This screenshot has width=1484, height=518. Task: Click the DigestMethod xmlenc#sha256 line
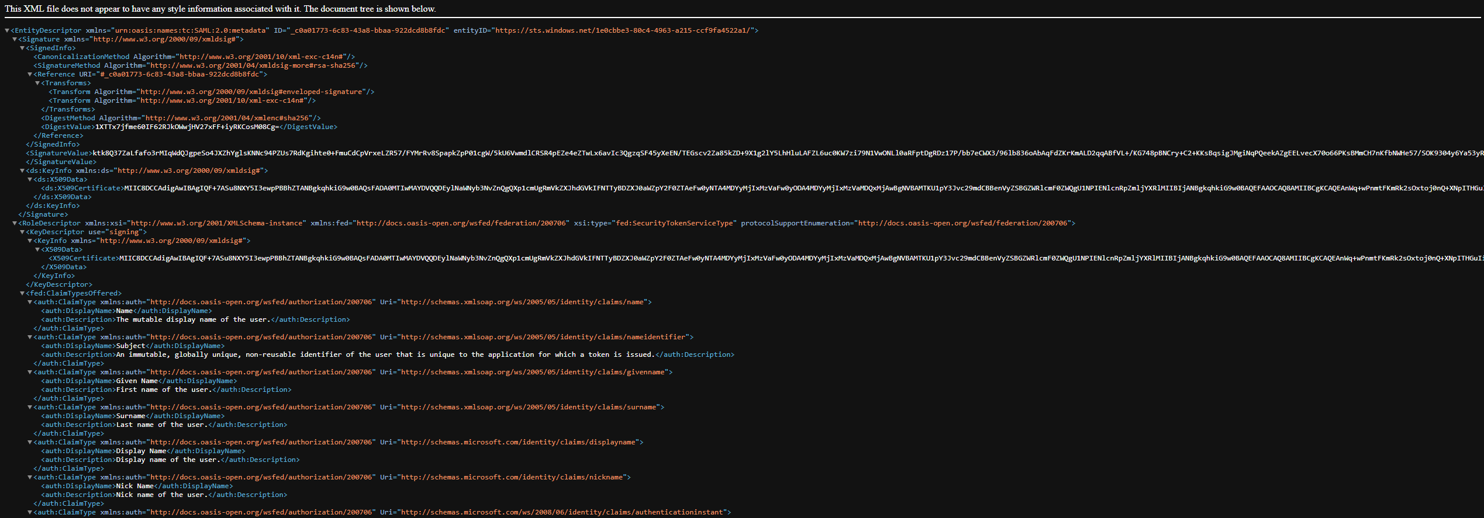pyautogui.click(x=181, y=118)
